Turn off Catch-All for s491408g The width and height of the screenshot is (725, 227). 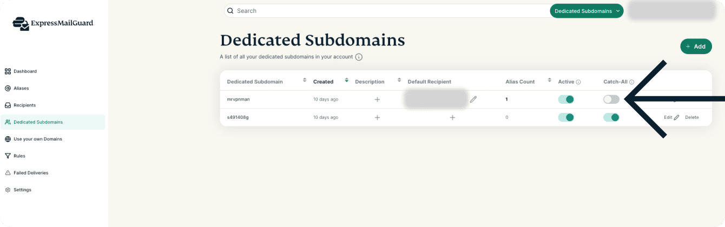(x=611, y=117)
